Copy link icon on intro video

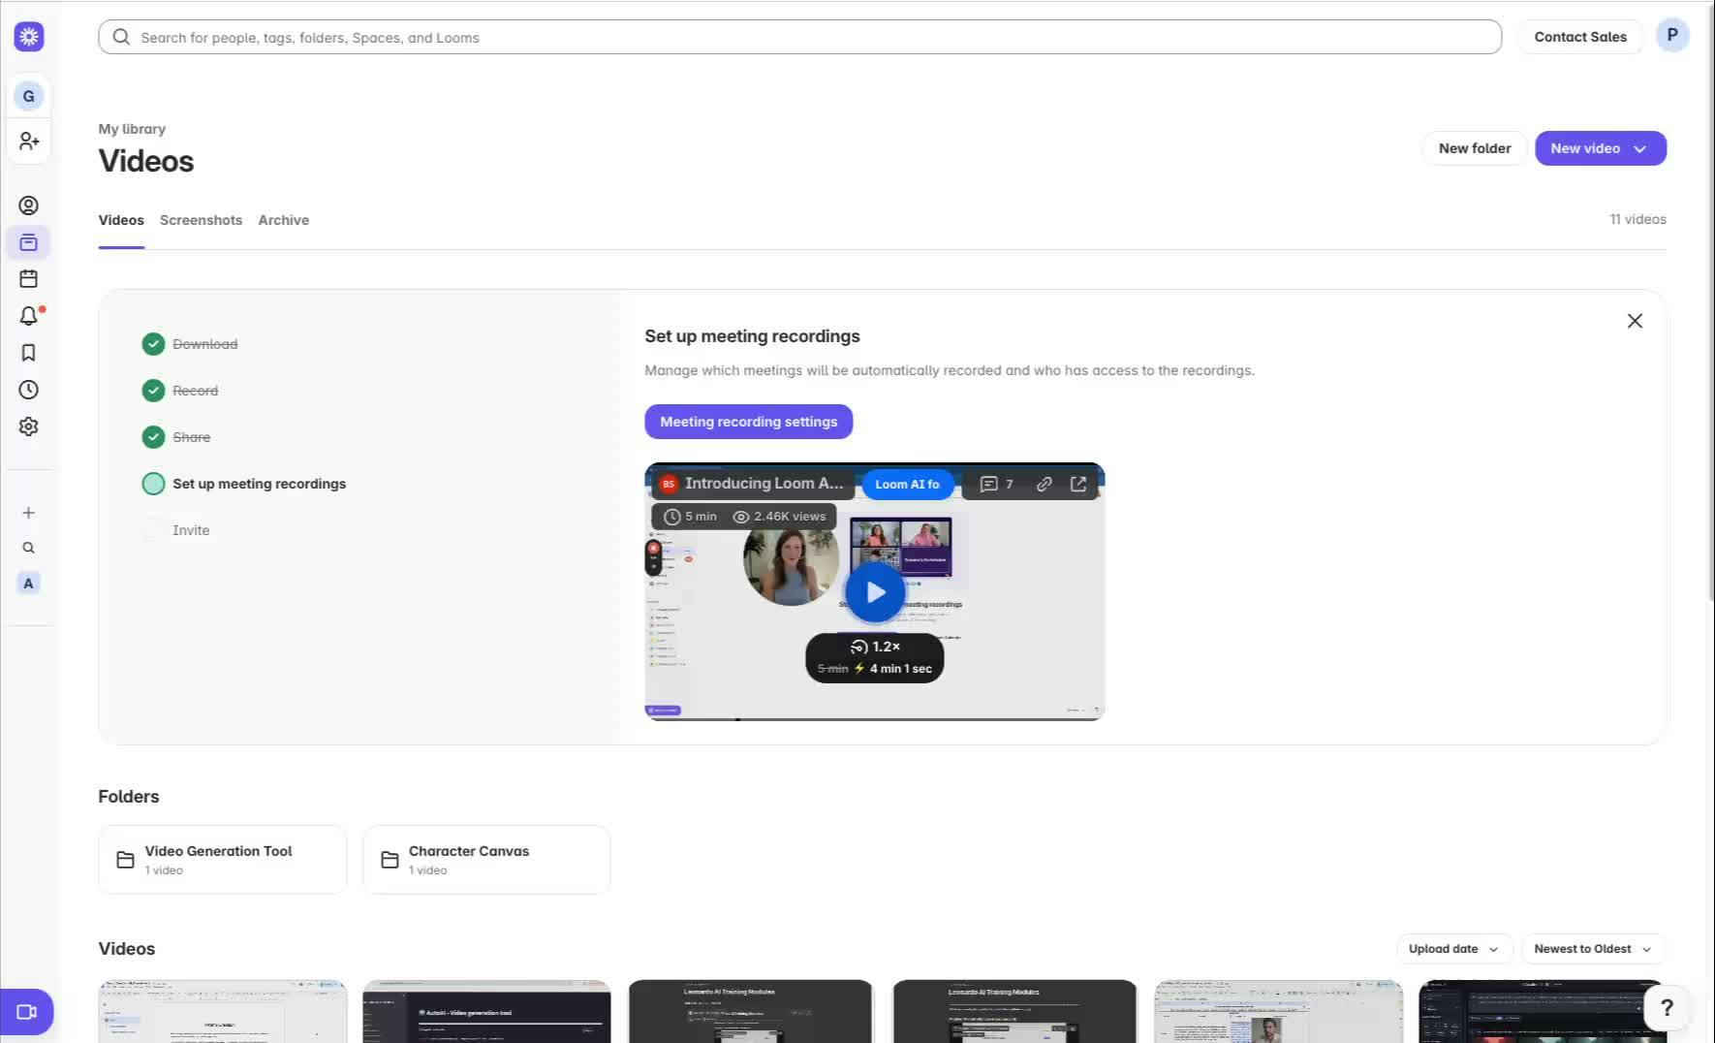(1044, 484)
